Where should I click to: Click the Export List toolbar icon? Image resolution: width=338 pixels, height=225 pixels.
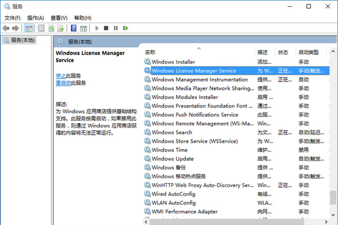[x=61, y=28]
